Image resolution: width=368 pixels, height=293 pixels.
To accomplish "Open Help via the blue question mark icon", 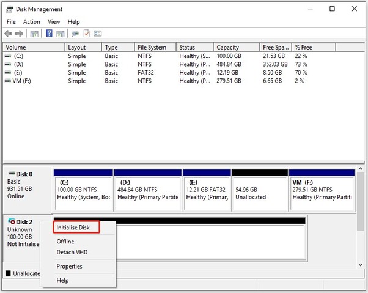I will click(x=49, y=34).
